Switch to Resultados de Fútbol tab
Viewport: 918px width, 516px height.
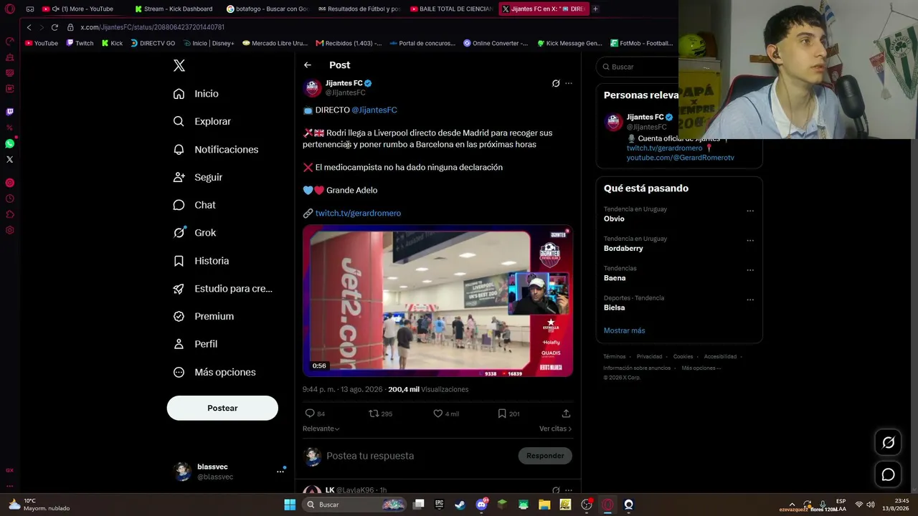(359, 9)
